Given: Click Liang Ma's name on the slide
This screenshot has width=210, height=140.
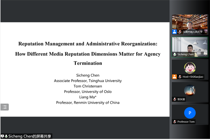Looking at the screenshot, I should click(x=87, y=97).
